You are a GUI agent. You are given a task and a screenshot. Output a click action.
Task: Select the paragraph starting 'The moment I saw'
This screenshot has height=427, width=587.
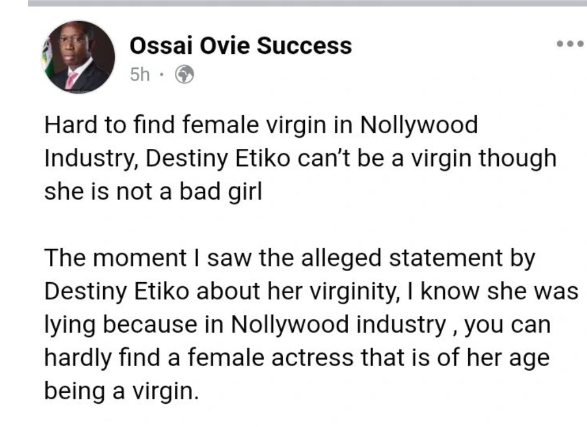pyautogui.click(x=311, y=324)
